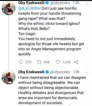Click the 13h timestamp on first tweet
The image size is (92, 106).
[76, 3]
